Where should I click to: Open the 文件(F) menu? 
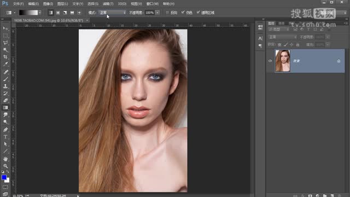click(x=18, y=4)
